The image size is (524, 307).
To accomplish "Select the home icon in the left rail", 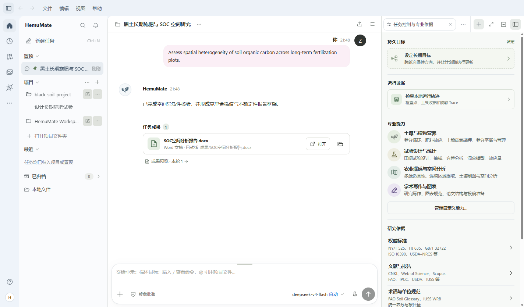I will [10, 26].
